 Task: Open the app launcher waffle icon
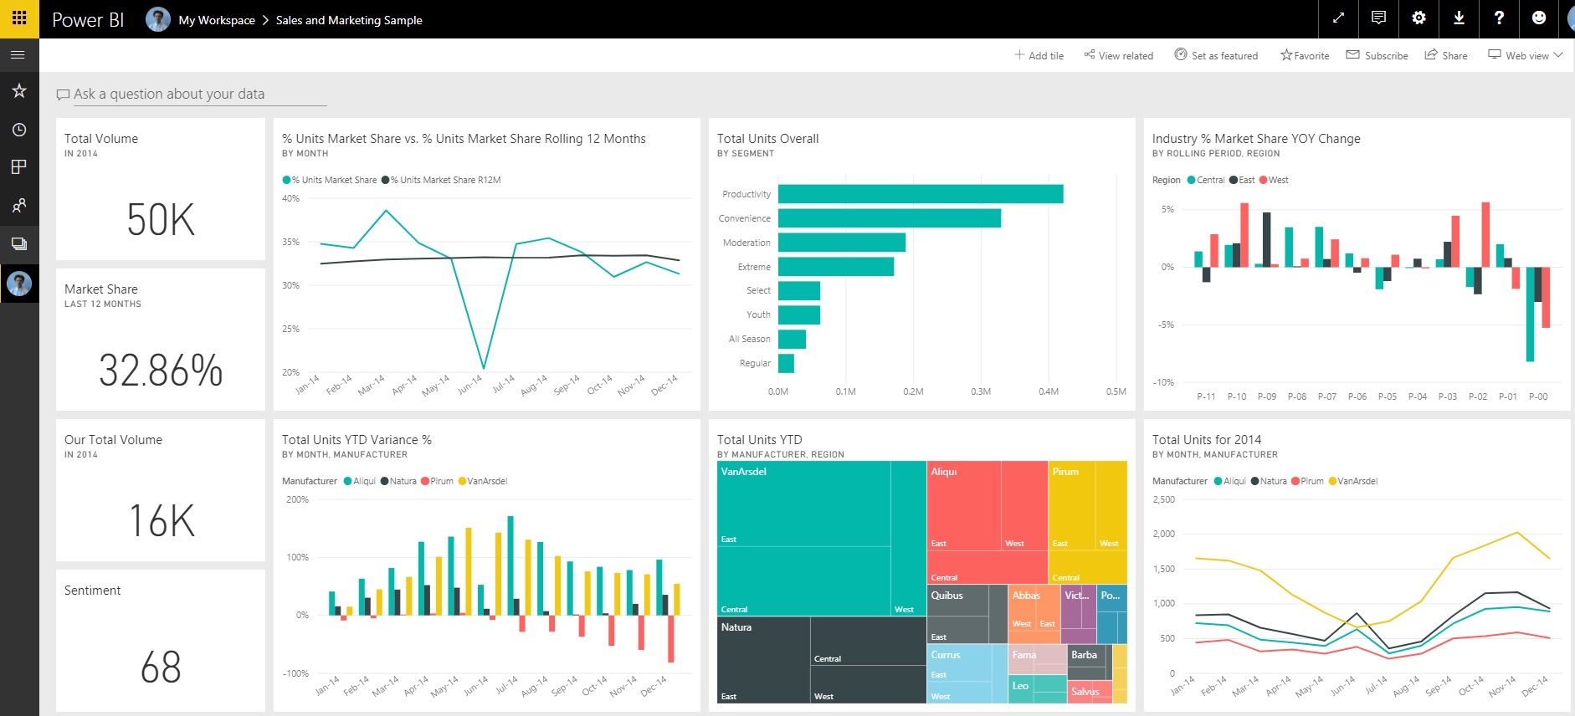pyautogui.click(x=19, y=18)
